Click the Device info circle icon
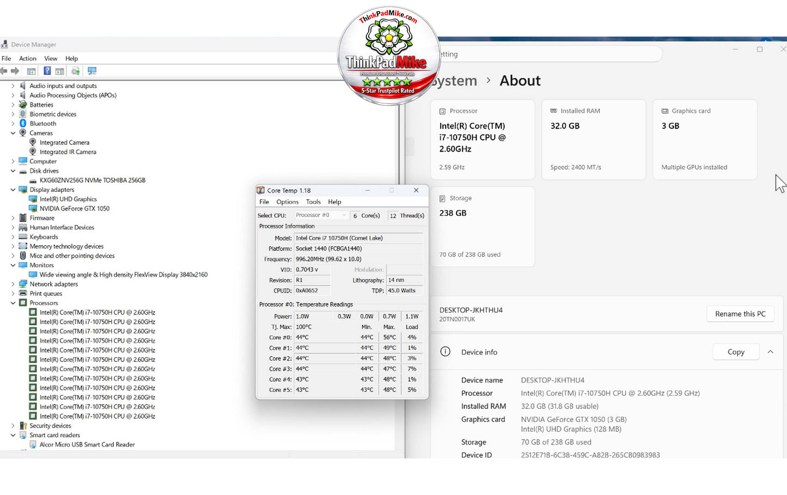Viewport: 787px width, 495px height. (446, 352)
